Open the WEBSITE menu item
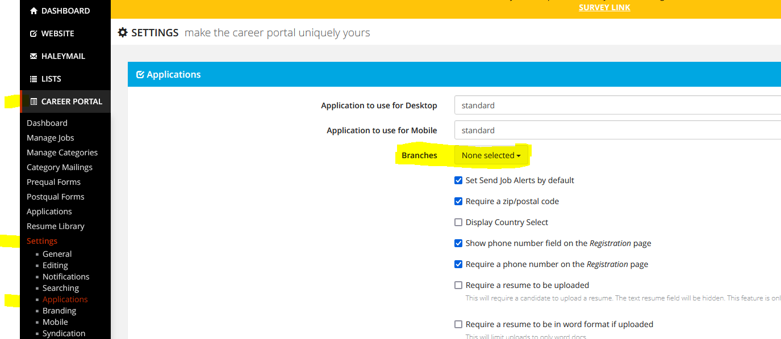 coord(65,33)
